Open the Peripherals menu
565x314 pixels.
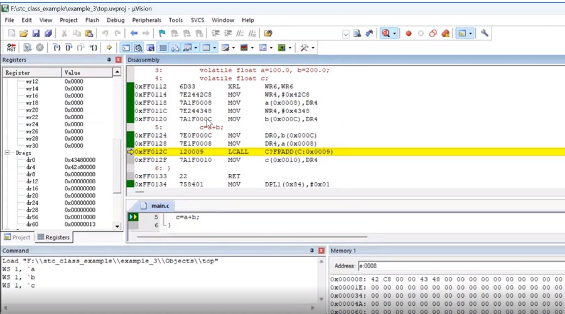[x=146, y=20]
